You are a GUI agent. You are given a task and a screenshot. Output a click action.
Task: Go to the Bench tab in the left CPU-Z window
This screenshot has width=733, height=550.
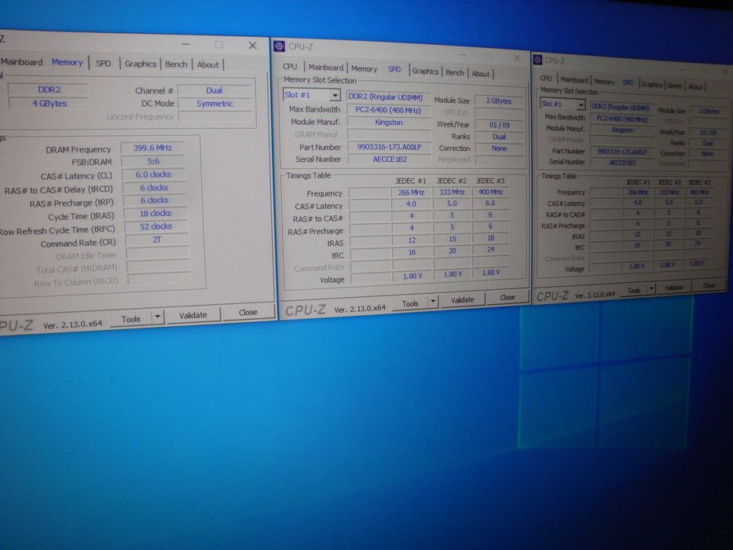(x=176, y=64)
